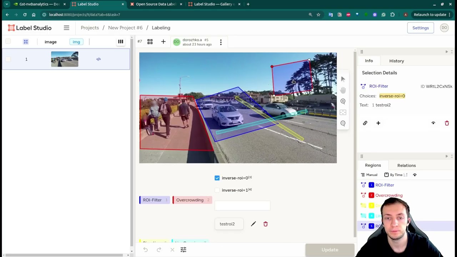
Task: Delete selected region via trash icon
Action: [447, 123]
